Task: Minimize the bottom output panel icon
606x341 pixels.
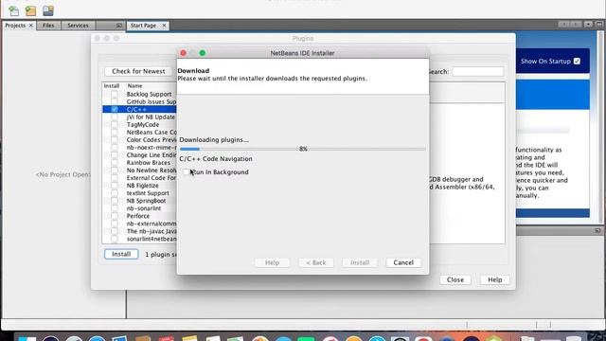Action: point(597,231)
